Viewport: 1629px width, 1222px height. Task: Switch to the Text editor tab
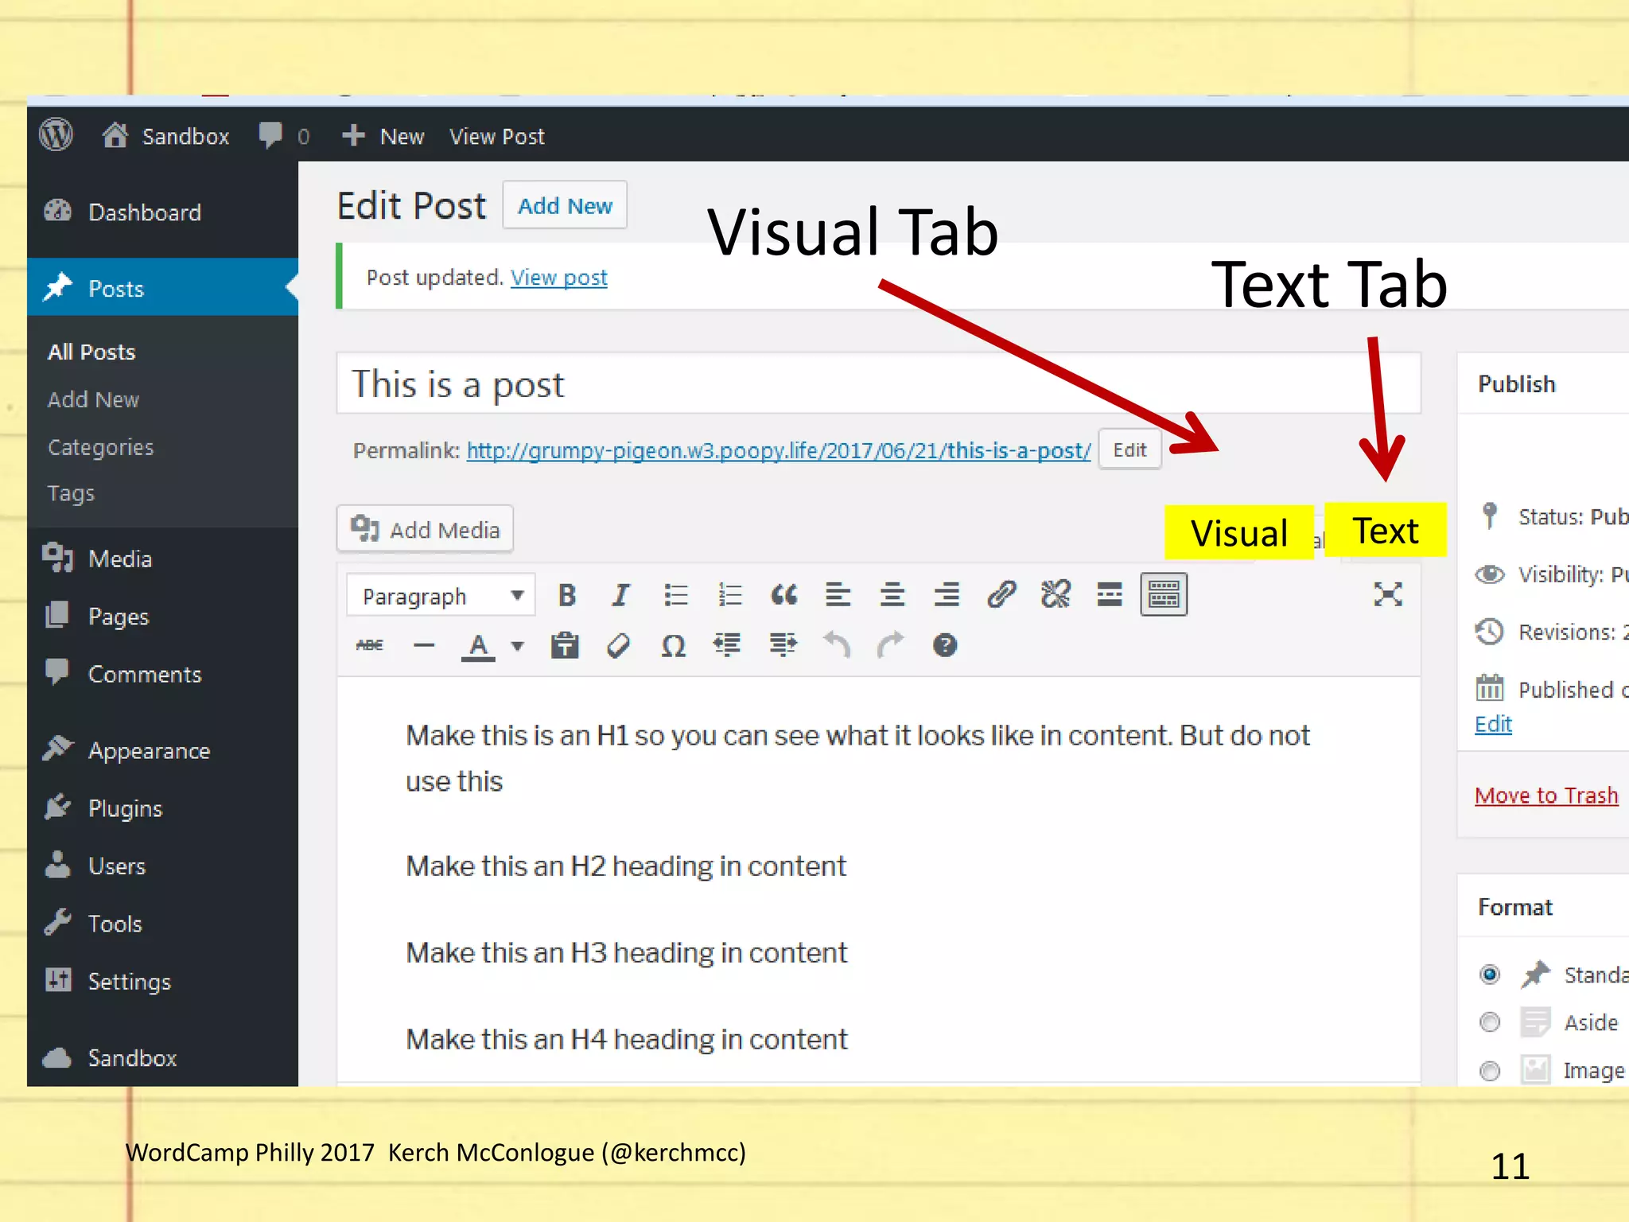click(1386, 530)
